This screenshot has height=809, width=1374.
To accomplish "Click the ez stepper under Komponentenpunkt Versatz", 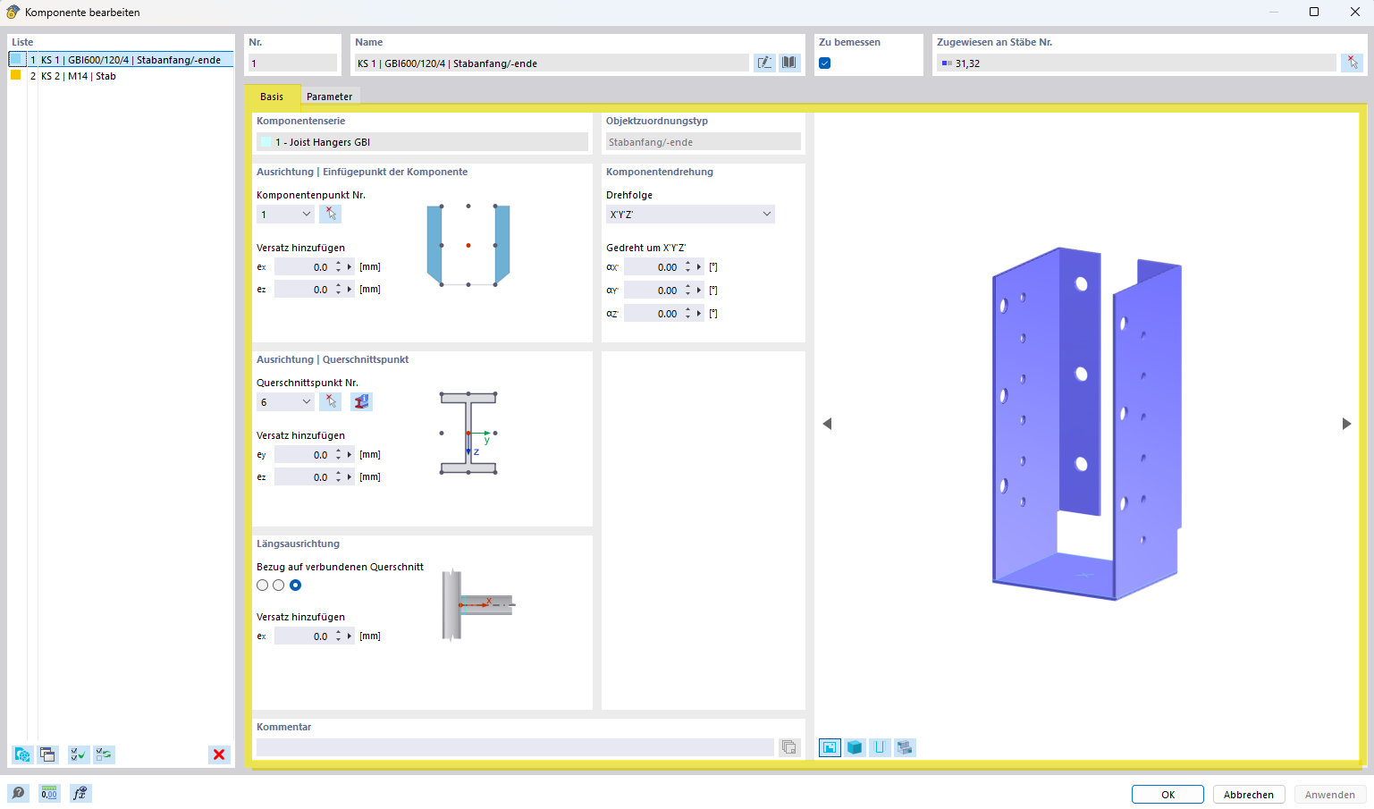I will pyautogui.click(x=338, y=289).
